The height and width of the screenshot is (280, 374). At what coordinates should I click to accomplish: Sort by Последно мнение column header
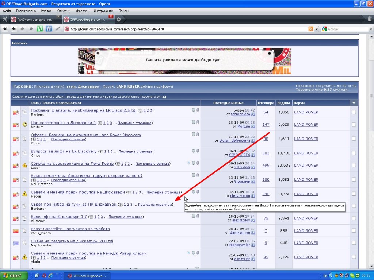pos(228,103)
